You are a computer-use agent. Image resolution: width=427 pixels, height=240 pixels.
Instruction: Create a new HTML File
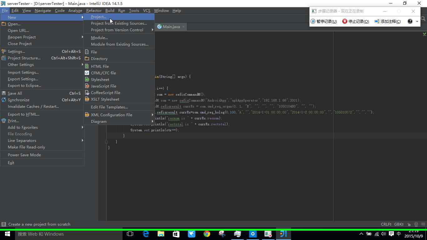[119, 67]
